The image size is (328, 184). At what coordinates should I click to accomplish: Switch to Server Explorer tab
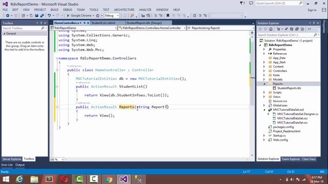(x=12, y=159)
